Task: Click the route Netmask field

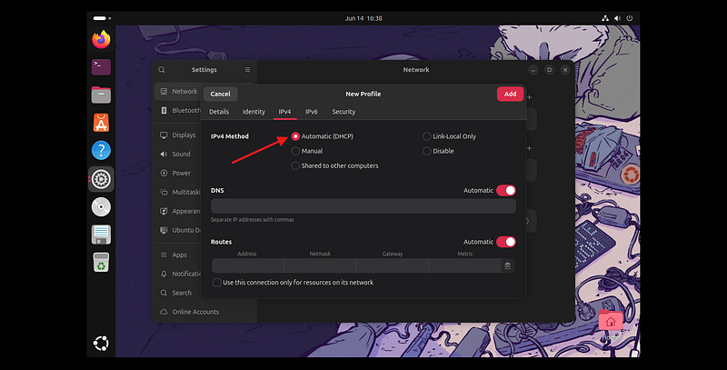Action: (320, 265)
